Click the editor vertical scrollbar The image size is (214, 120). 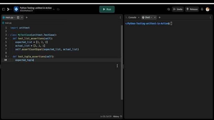coord(122,63)
